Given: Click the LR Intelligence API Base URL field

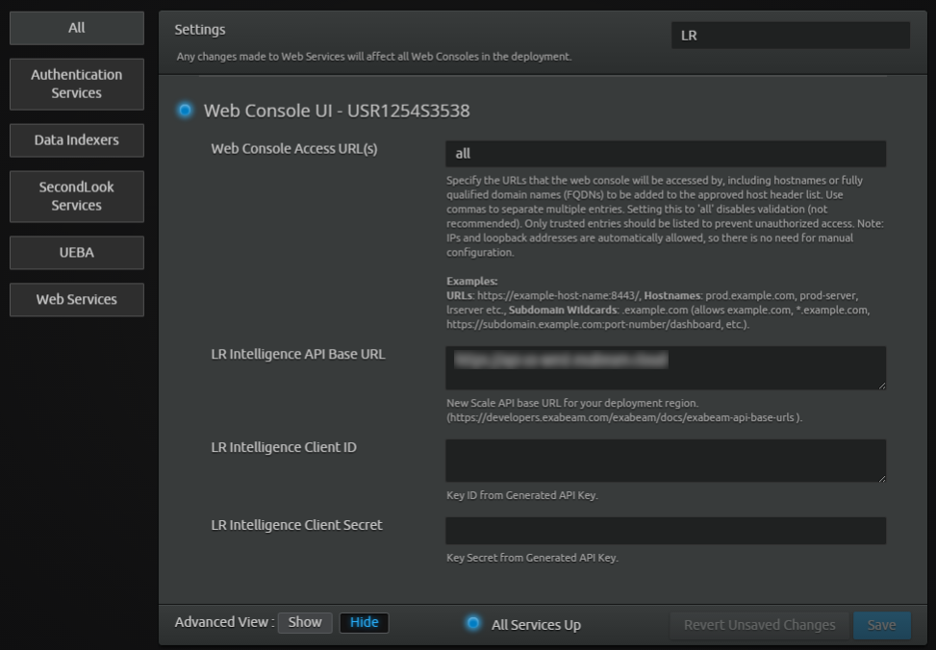Looking at the screenshot, I should pos(665,368).
